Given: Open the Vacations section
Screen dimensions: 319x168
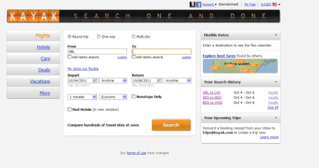Looking at the screenshot, I should pos(40,81).
